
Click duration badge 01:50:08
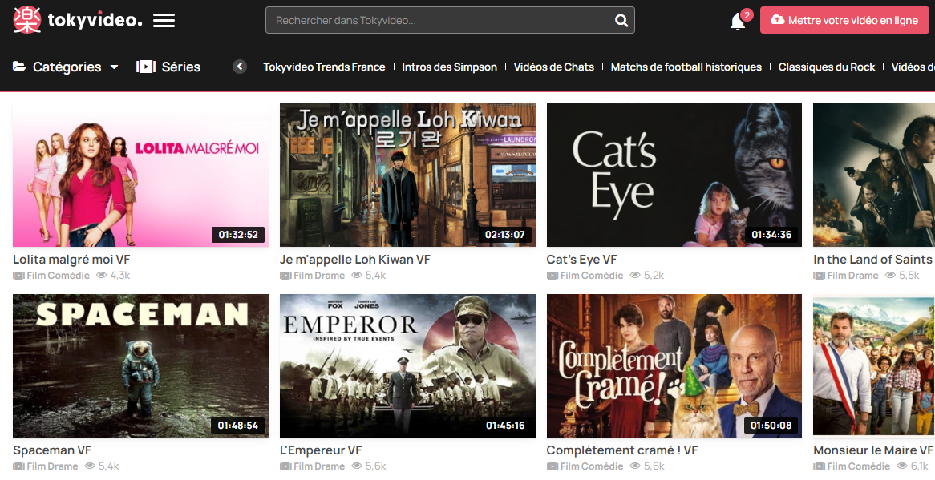(x=771, y=426)
